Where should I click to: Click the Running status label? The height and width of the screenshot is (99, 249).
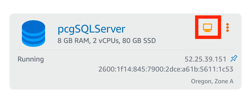tap(31, 59)
